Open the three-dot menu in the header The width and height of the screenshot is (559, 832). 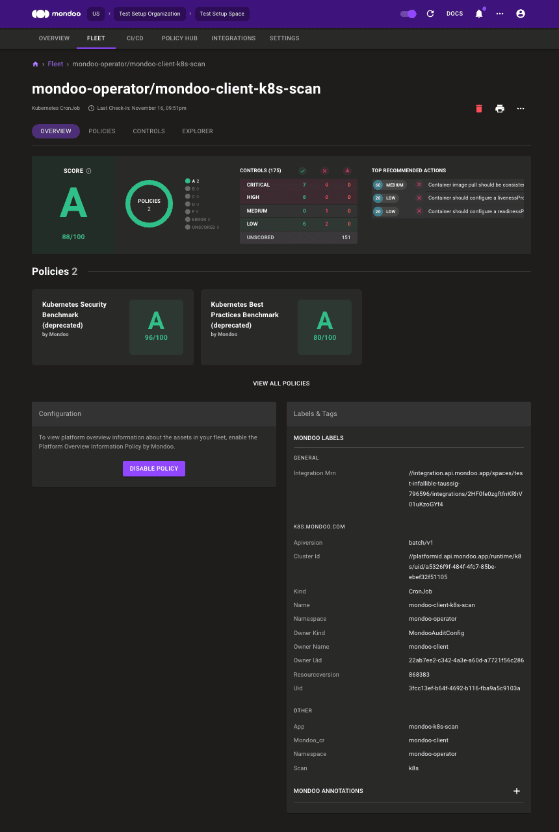click(x=499, y=14)
